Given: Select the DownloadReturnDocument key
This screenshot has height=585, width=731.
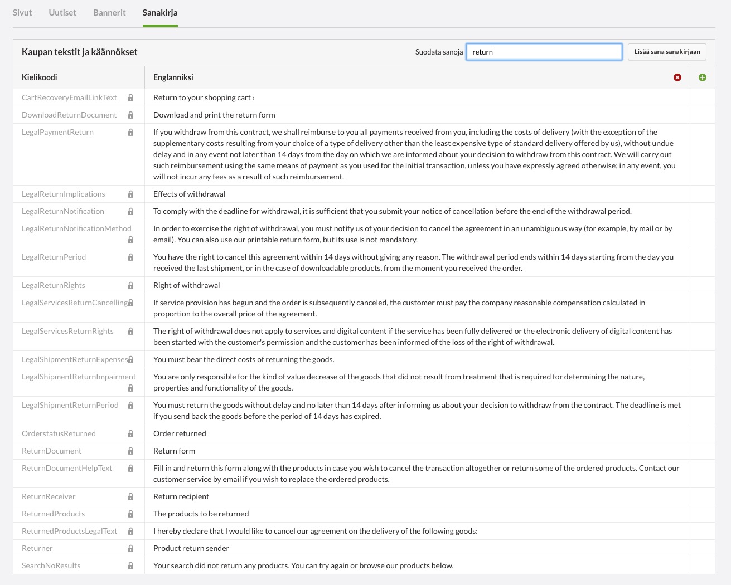Looking at the screenshot, I should pyautogui.click(x=69, y=115).
